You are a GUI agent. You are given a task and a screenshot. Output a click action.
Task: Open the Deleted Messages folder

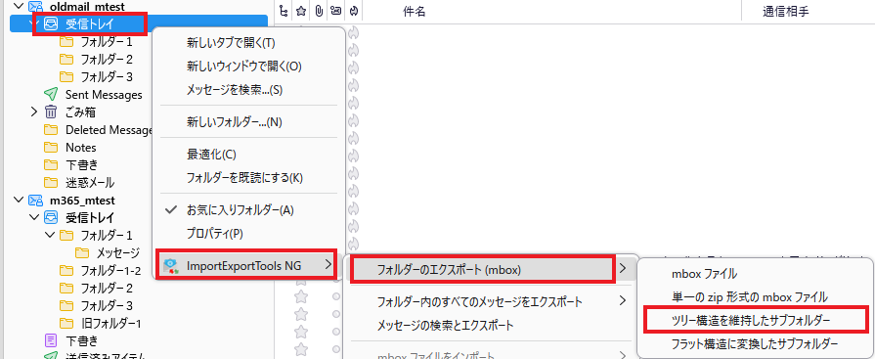(x=109, y=130)
